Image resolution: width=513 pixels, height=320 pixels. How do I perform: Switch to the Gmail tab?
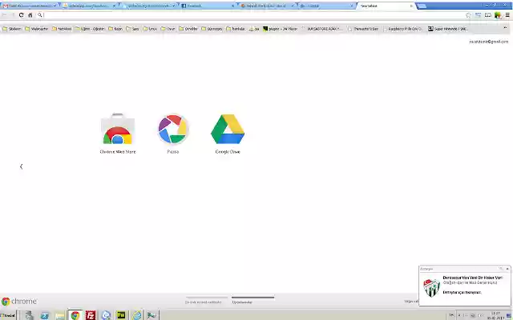tap(30, 6)
